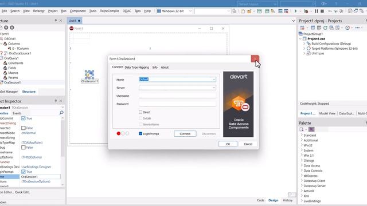367x206 pixels.
Task: Open the Server dropdown list
Action: (214, 88)
